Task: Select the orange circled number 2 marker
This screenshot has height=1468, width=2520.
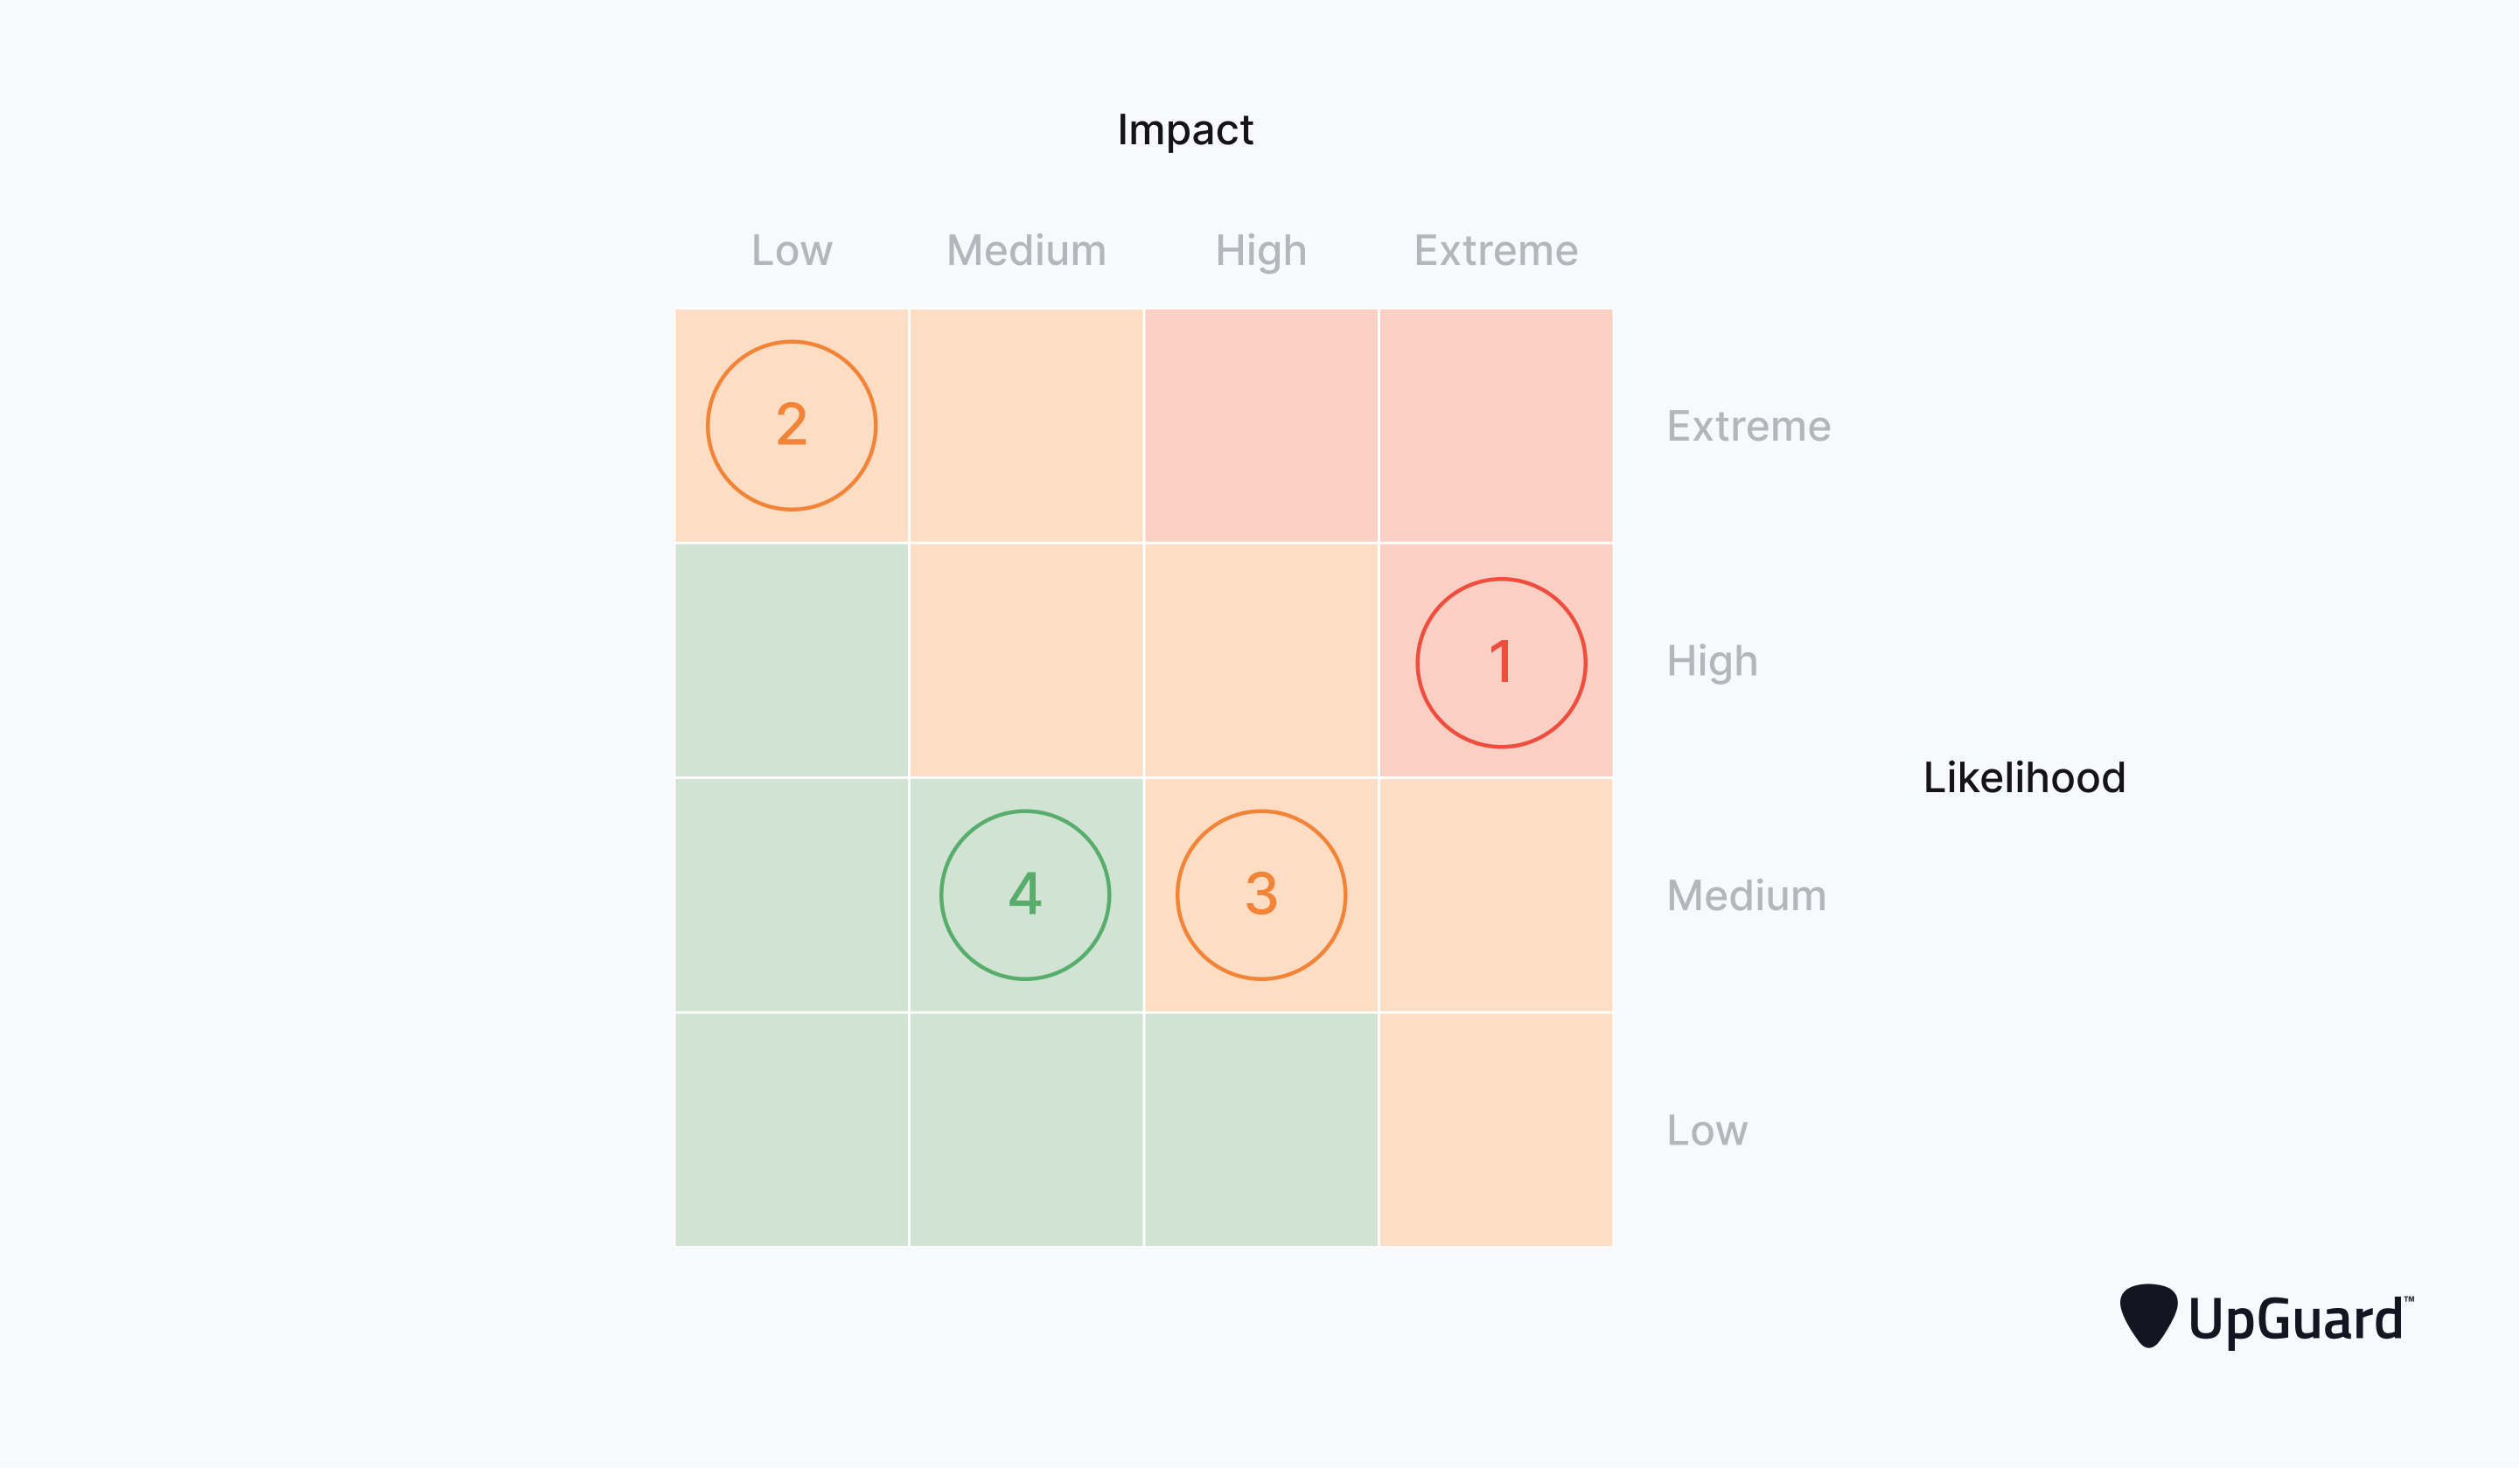Action: click(791, 426)
